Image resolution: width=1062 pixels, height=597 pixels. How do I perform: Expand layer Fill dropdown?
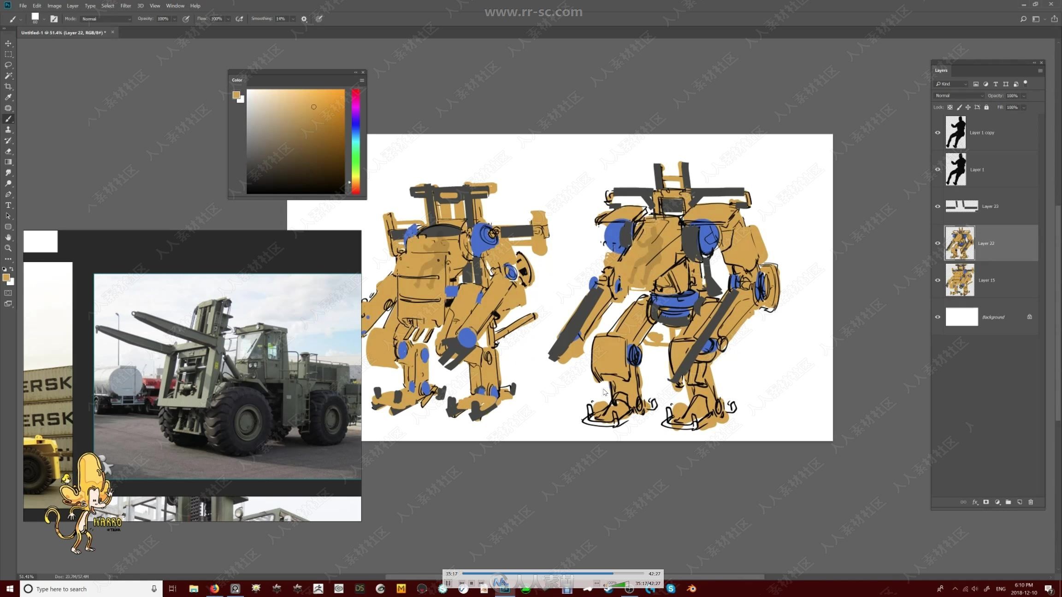[1024, 107]
